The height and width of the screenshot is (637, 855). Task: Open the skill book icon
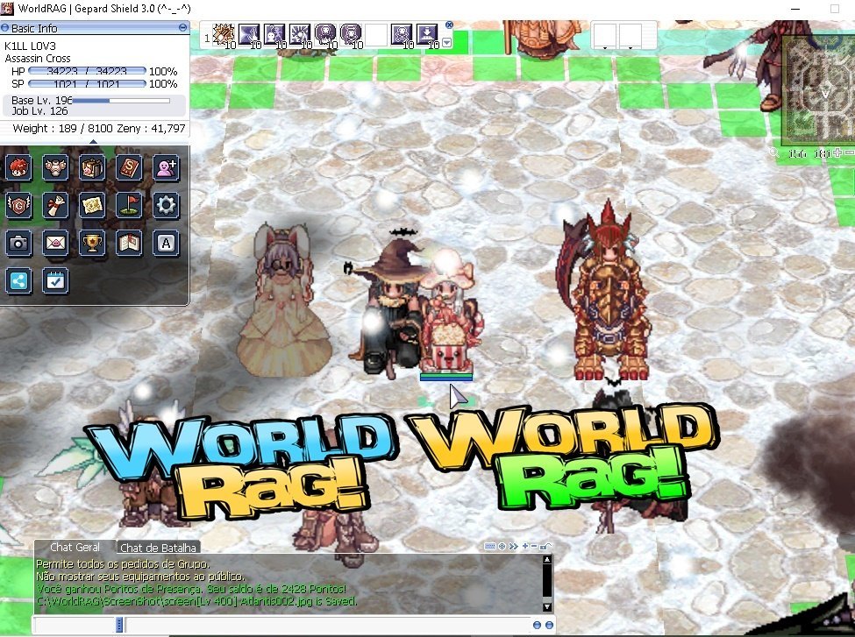(129, 167)
